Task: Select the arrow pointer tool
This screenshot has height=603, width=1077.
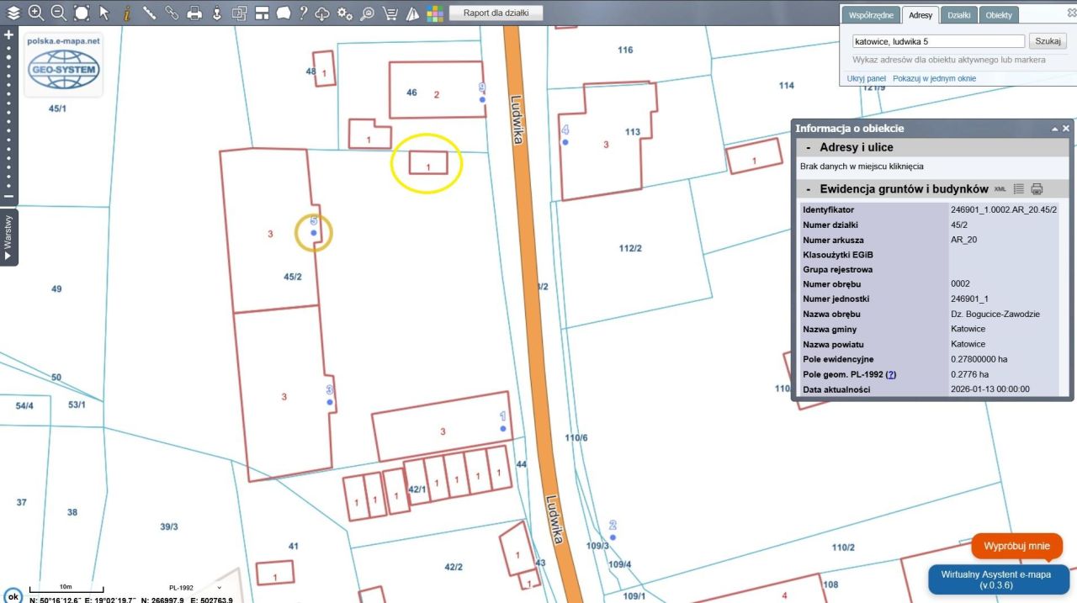Action: (x=104, y=13)
